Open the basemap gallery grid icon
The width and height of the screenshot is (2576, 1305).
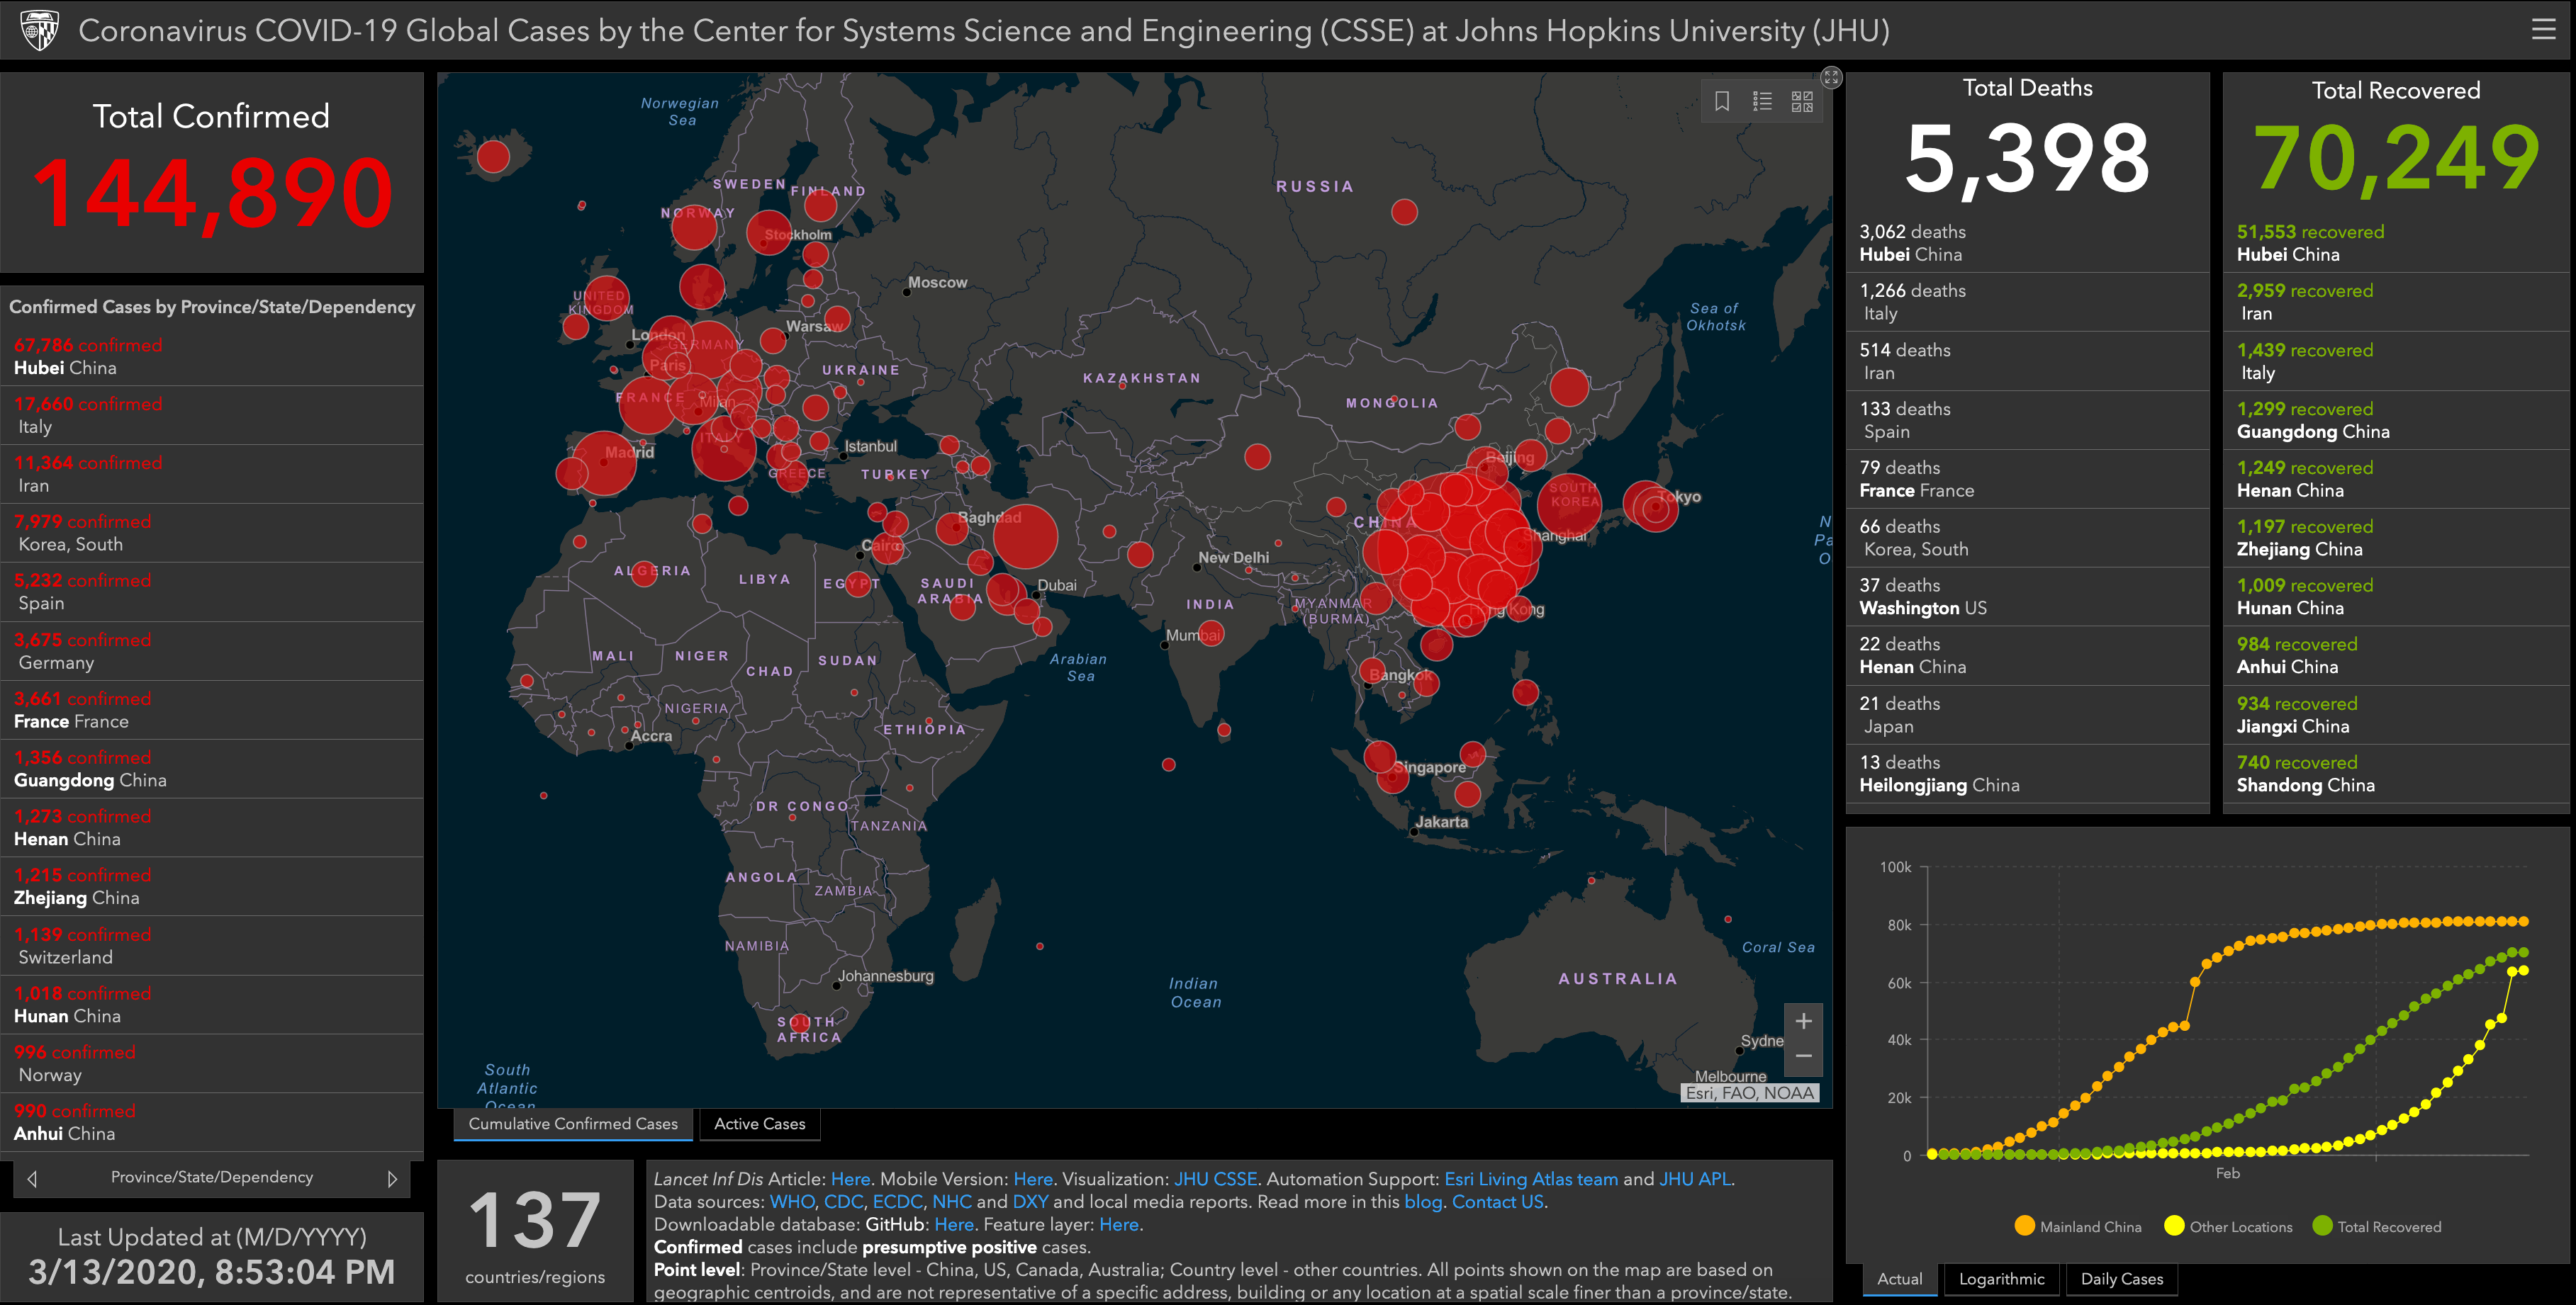point(1802,101)
